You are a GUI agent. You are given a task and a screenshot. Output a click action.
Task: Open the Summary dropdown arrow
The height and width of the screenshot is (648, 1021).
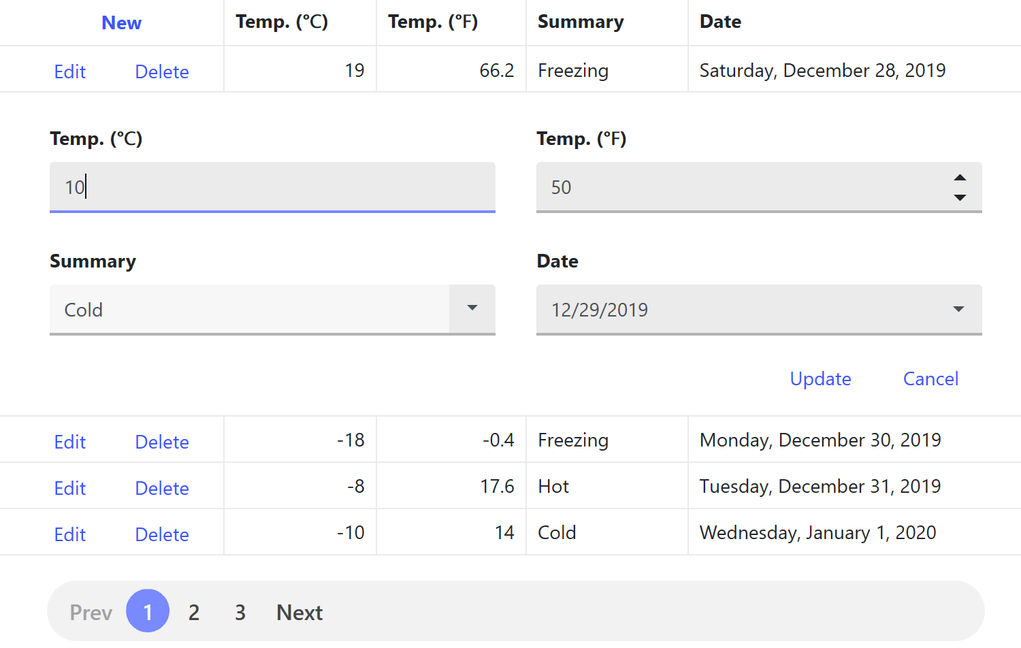click(472, 308)
